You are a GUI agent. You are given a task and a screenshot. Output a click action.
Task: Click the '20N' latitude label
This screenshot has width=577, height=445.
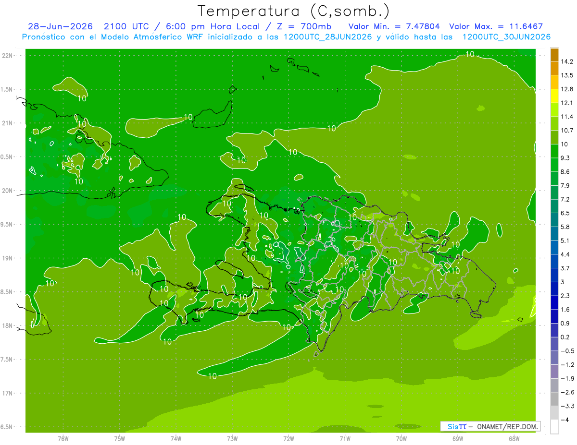pyautogui.click(x=7, y=191)
